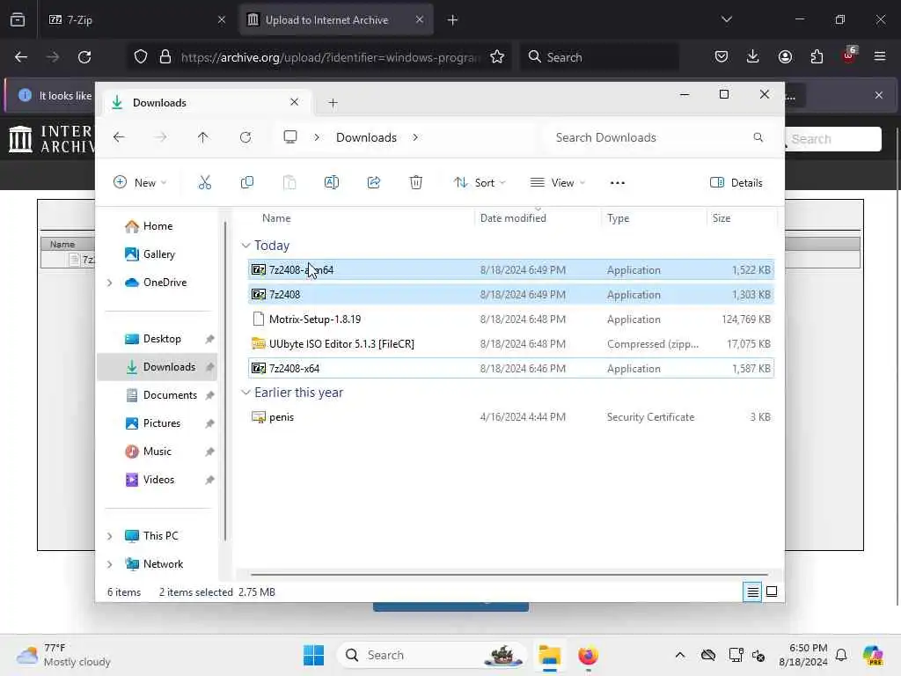Open Firefox downloads panel
The height and width of the screenshot is (676, 901).
point(753,57)
